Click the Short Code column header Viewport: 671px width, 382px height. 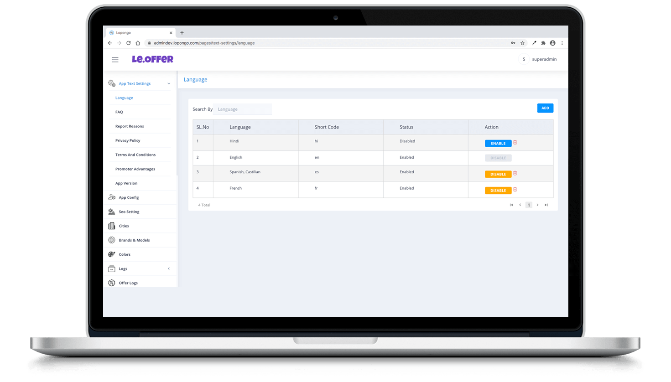[x=327, y=127]
